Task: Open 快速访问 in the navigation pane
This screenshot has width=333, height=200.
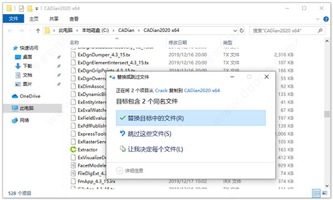Action: point(29,48)
